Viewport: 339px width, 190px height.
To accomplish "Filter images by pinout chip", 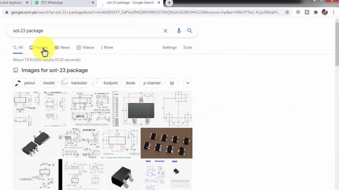I will tap(25, 83).
